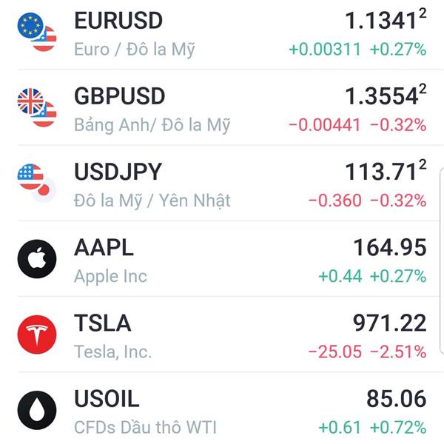Grab the scrollbar handle on right edge
The height and width of the screenshot is (444, 444).
pyautogui.click(x=442, y=260)
